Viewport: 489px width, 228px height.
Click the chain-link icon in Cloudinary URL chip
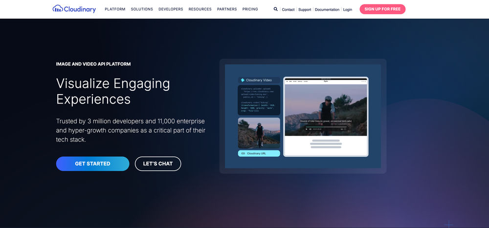coord(243,154)
